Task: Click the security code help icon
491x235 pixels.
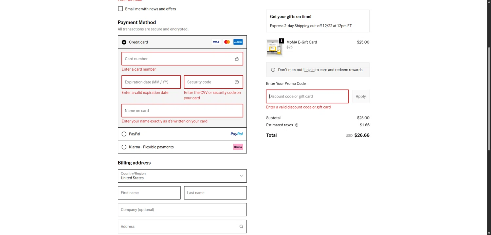Action: click(x=237, y=82)
